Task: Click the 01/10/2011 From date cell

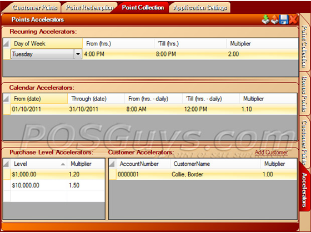Action: pyautogui.click(x=39, y=109)
